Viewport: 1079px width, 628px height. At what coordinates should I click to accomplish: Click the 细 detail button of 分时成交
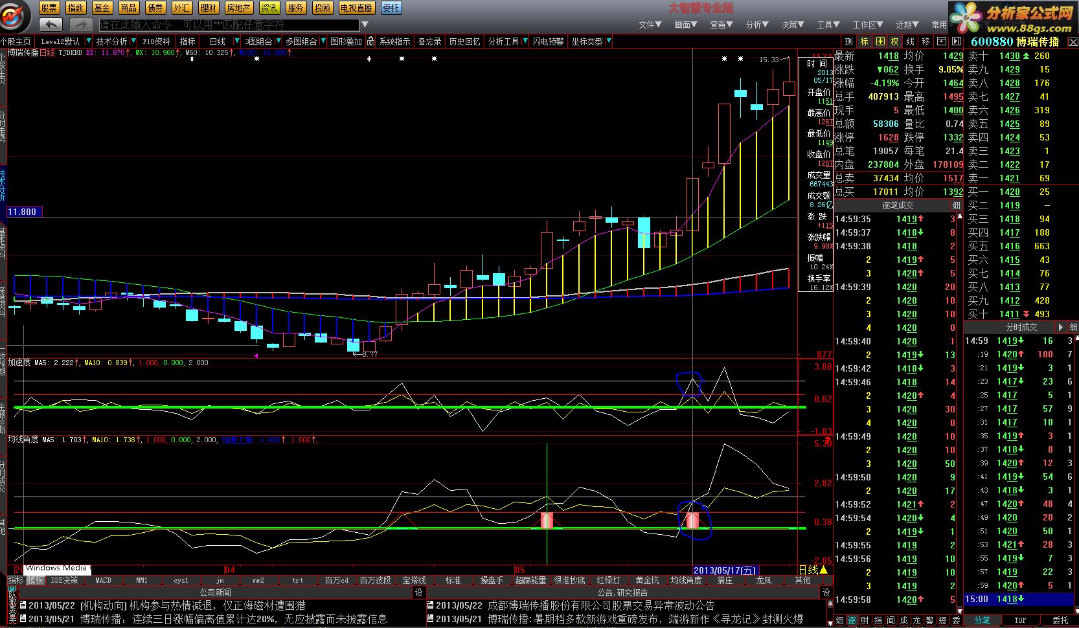[1073, 327]
